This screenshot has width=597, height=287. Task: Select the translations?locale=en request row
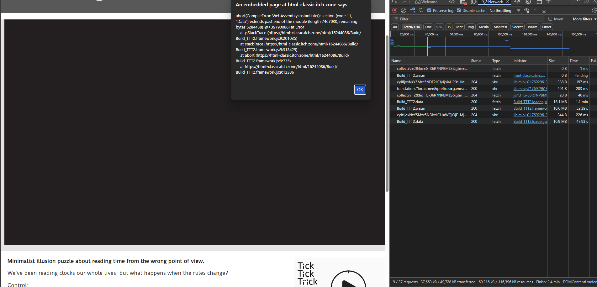(493, 89)
